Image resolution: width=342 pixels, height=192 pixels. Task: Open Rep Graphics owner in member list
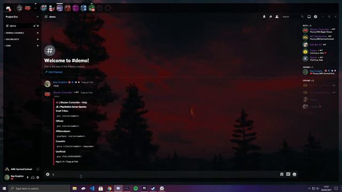click(319, 72)
